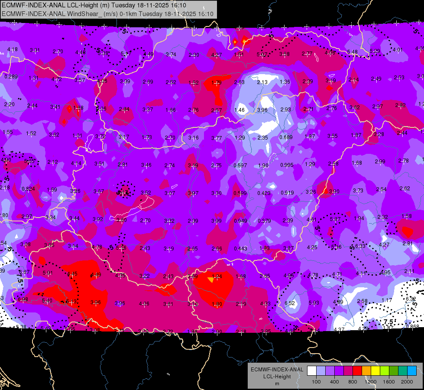Click the white legend color swatch

tap(312, 371)
